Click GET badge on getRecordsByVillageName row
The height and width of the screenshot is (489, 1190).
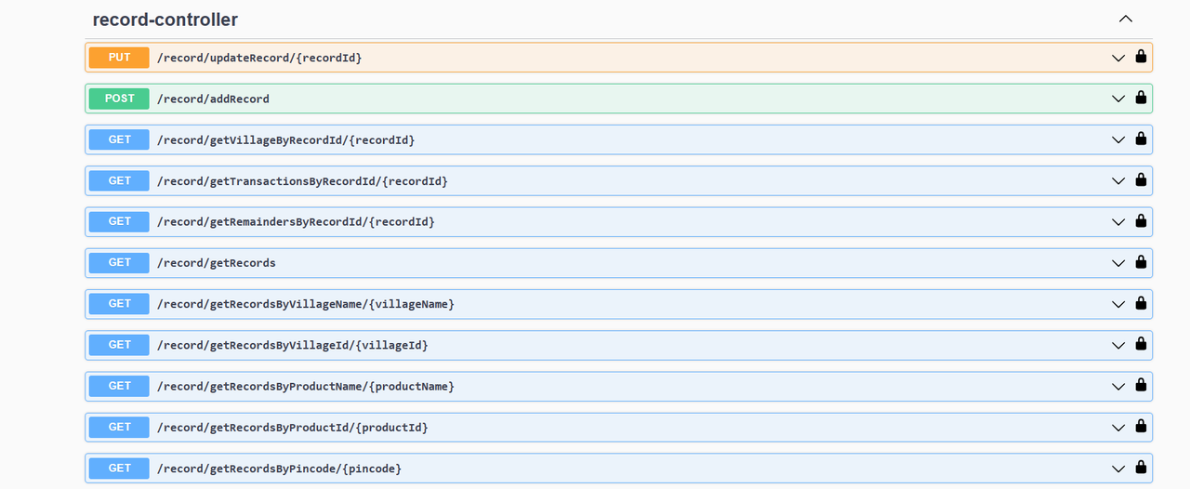point(119,303)
